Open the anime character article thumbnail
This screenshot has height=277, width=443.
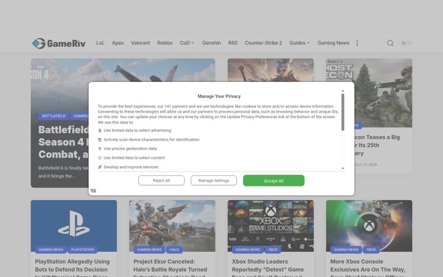coord(271,70)
